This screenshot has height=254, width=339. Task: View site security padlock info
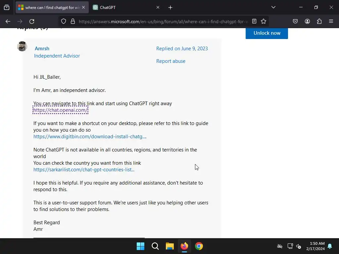[x=73, y=21]
